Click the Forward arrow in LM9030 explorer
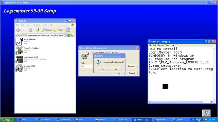 tap(30, 30)
